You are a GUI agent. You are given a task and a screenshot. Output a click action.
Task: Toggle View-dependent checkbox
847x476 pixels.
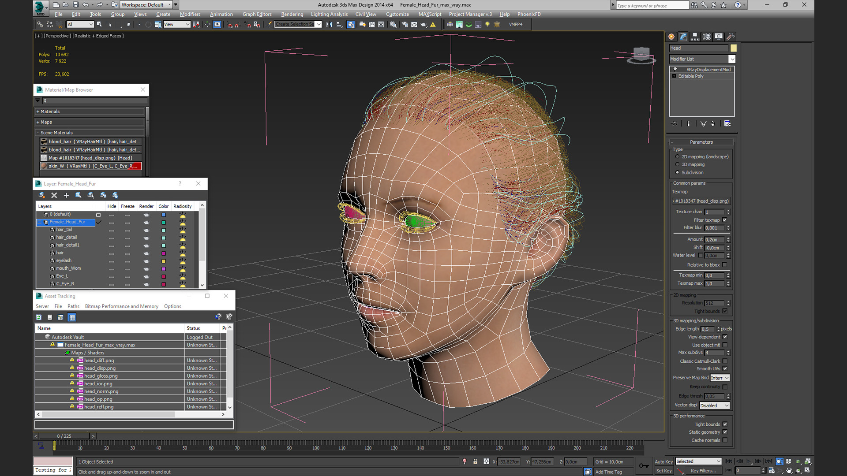(725, 337)
